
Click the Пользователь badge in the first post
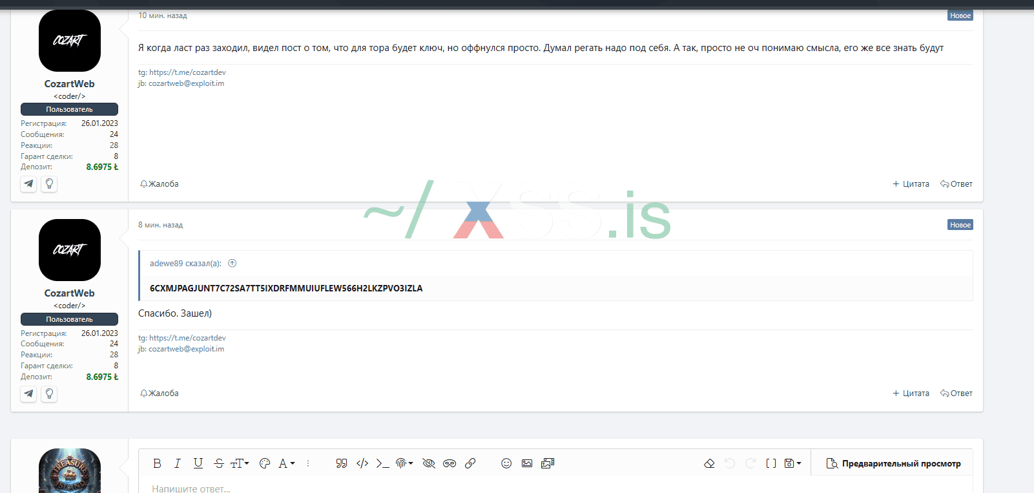pos(69,109)
